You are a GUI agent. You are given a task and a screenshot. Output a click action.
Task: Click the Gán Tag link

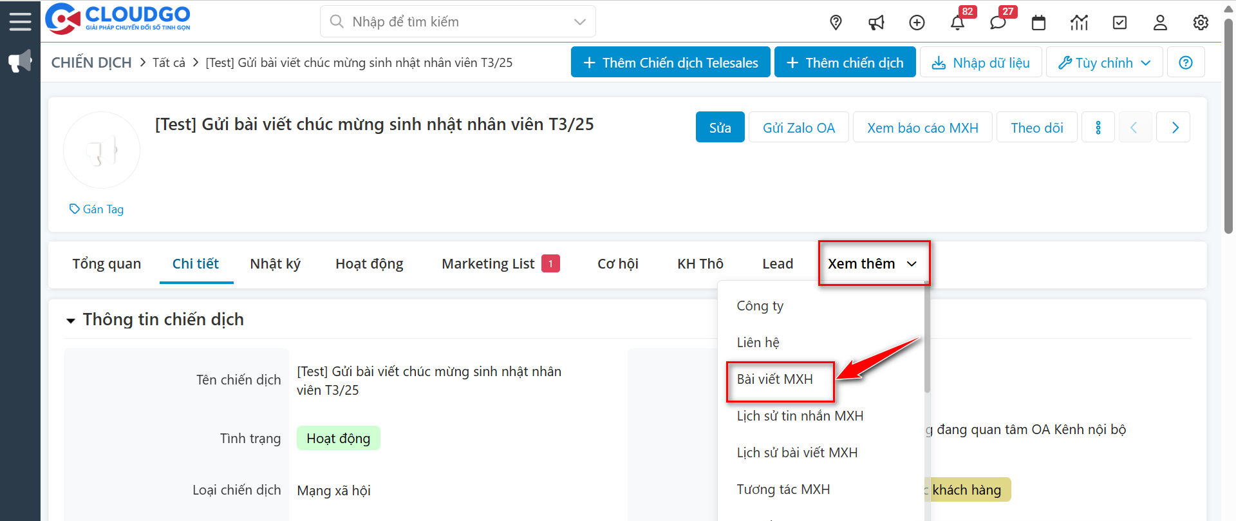(x=97, y=209)
